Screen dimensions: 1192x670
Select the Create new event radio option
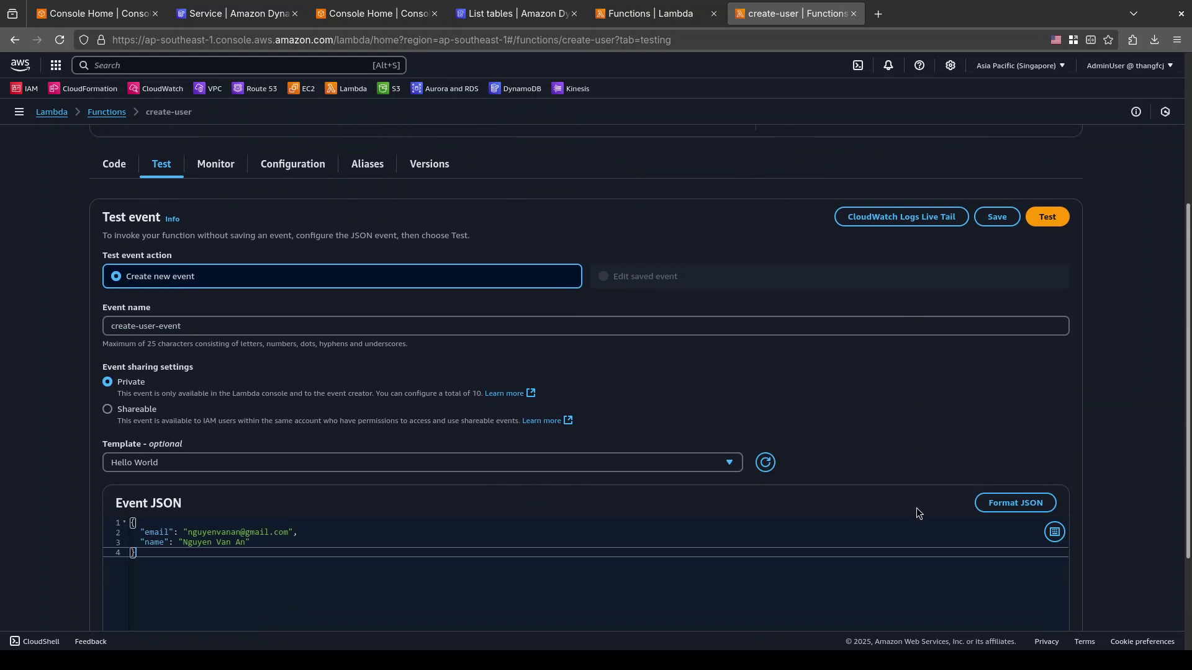(342, 276)
